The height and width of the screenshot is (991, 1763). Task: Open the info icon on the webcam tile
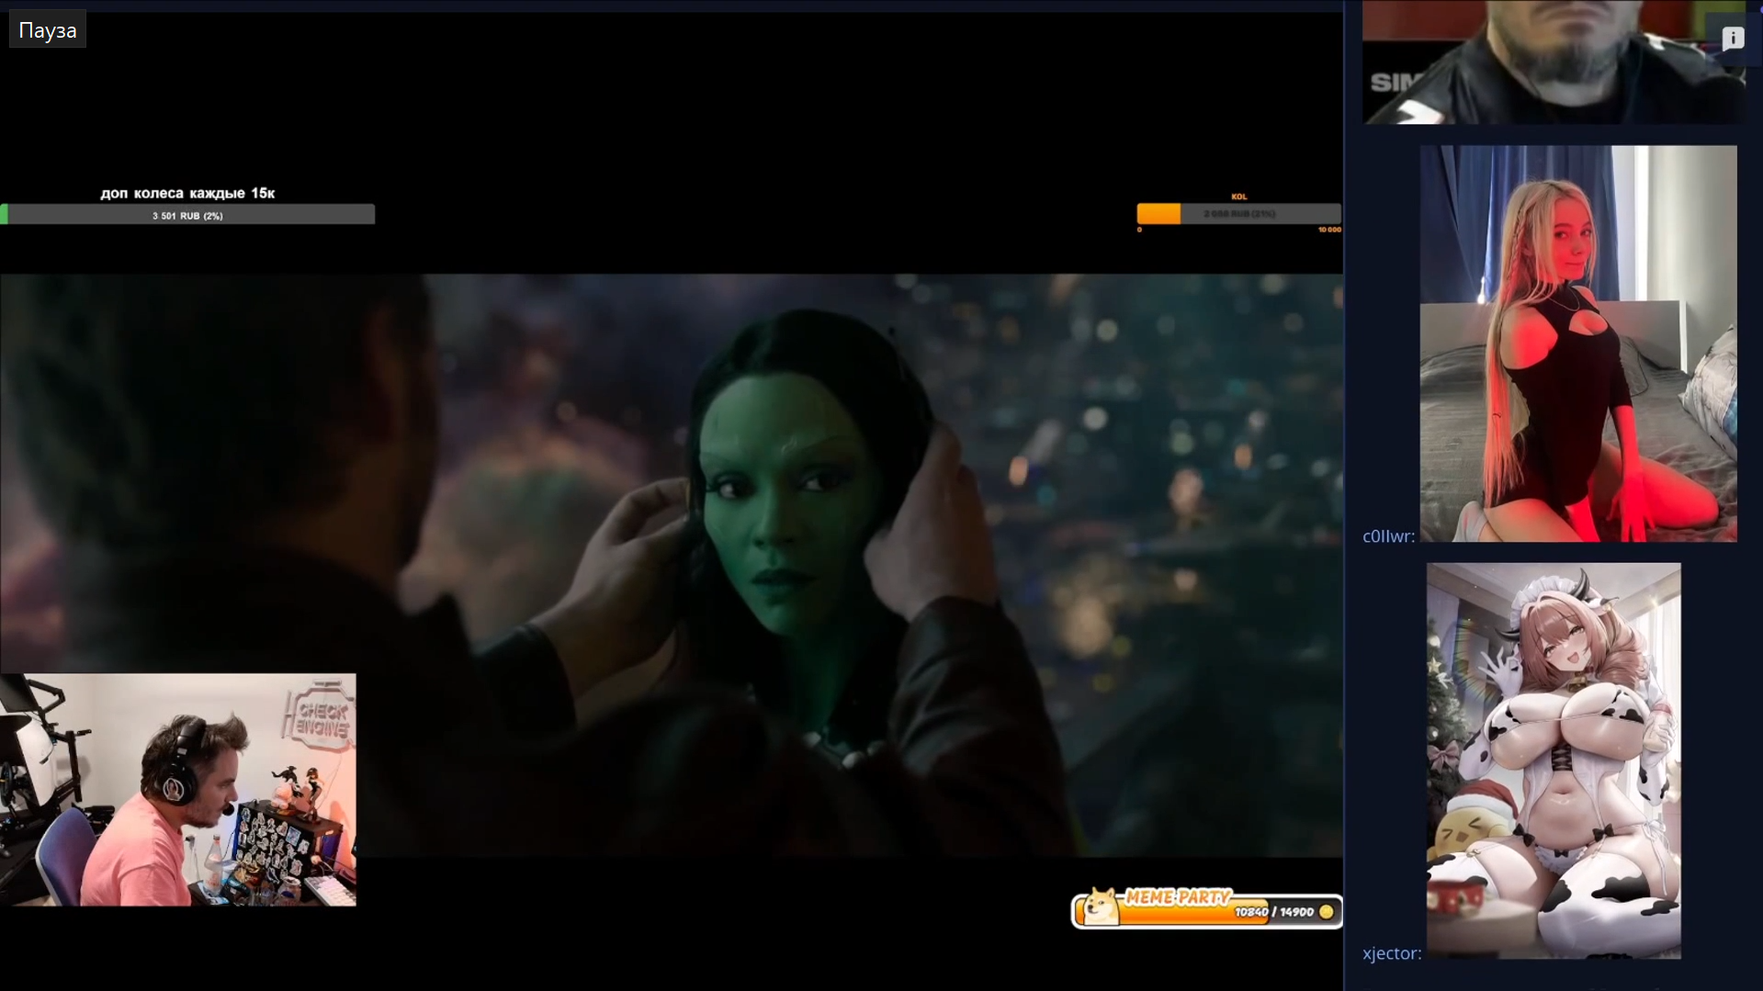tap(1733, 38)
